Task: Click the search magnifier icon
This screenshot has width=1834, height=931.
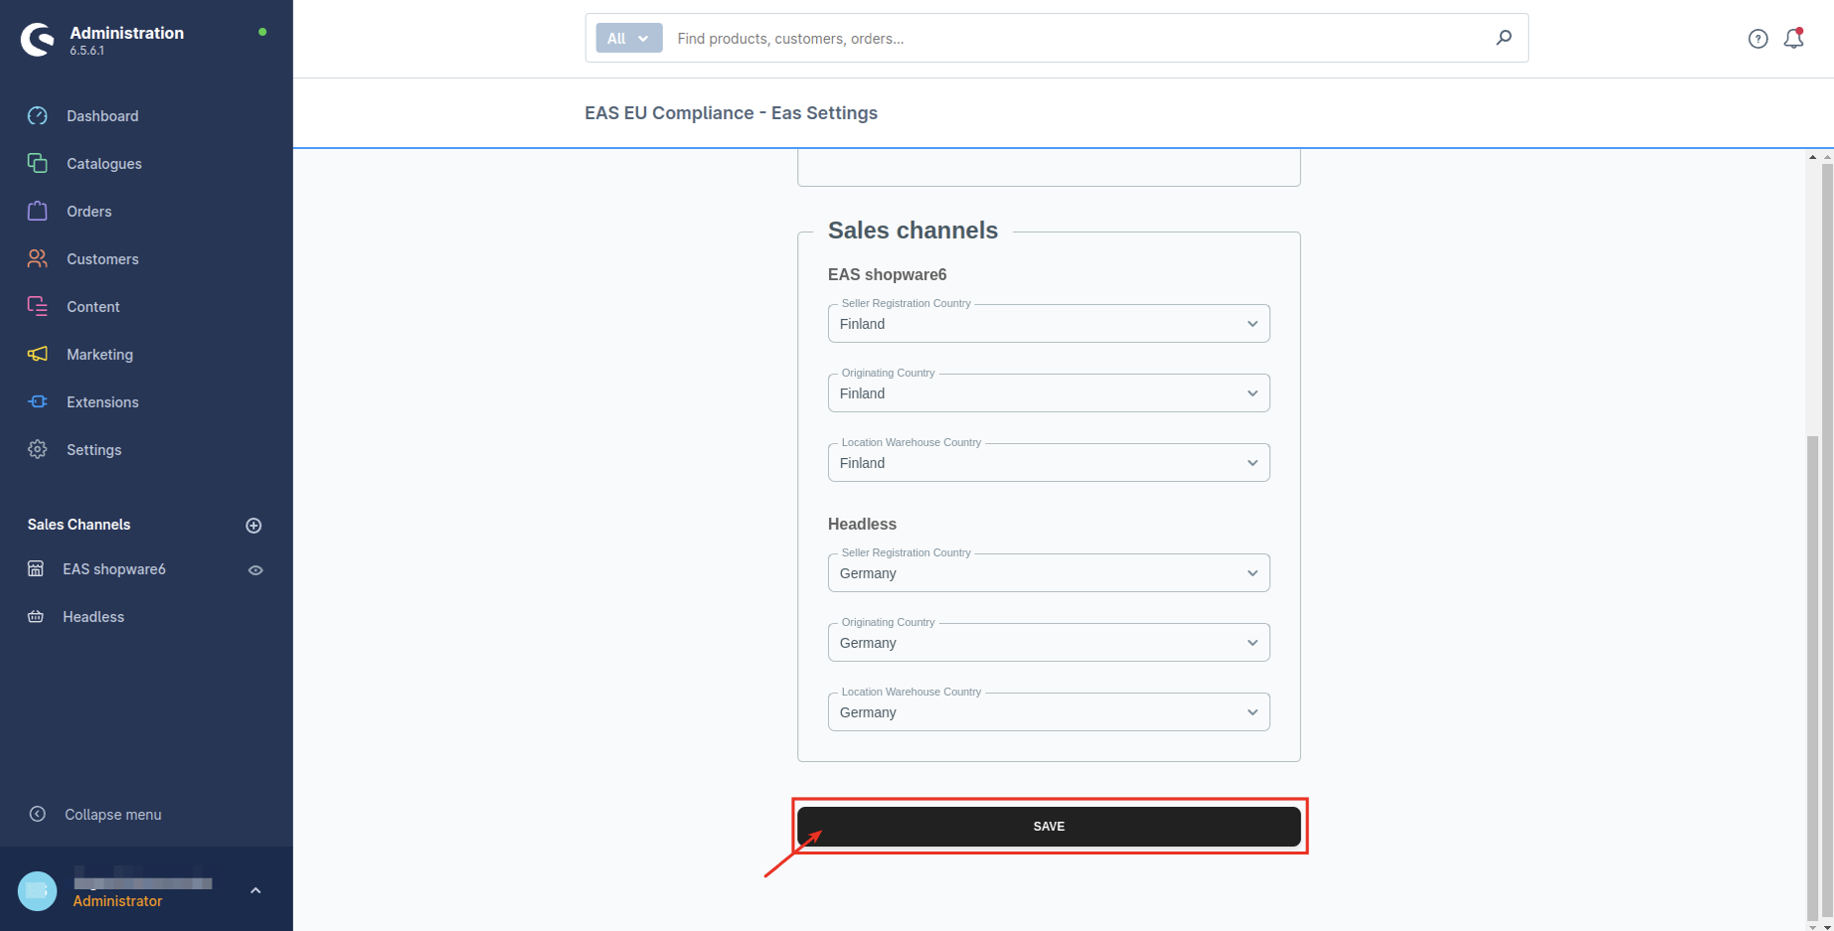Action: [1503, 38]
